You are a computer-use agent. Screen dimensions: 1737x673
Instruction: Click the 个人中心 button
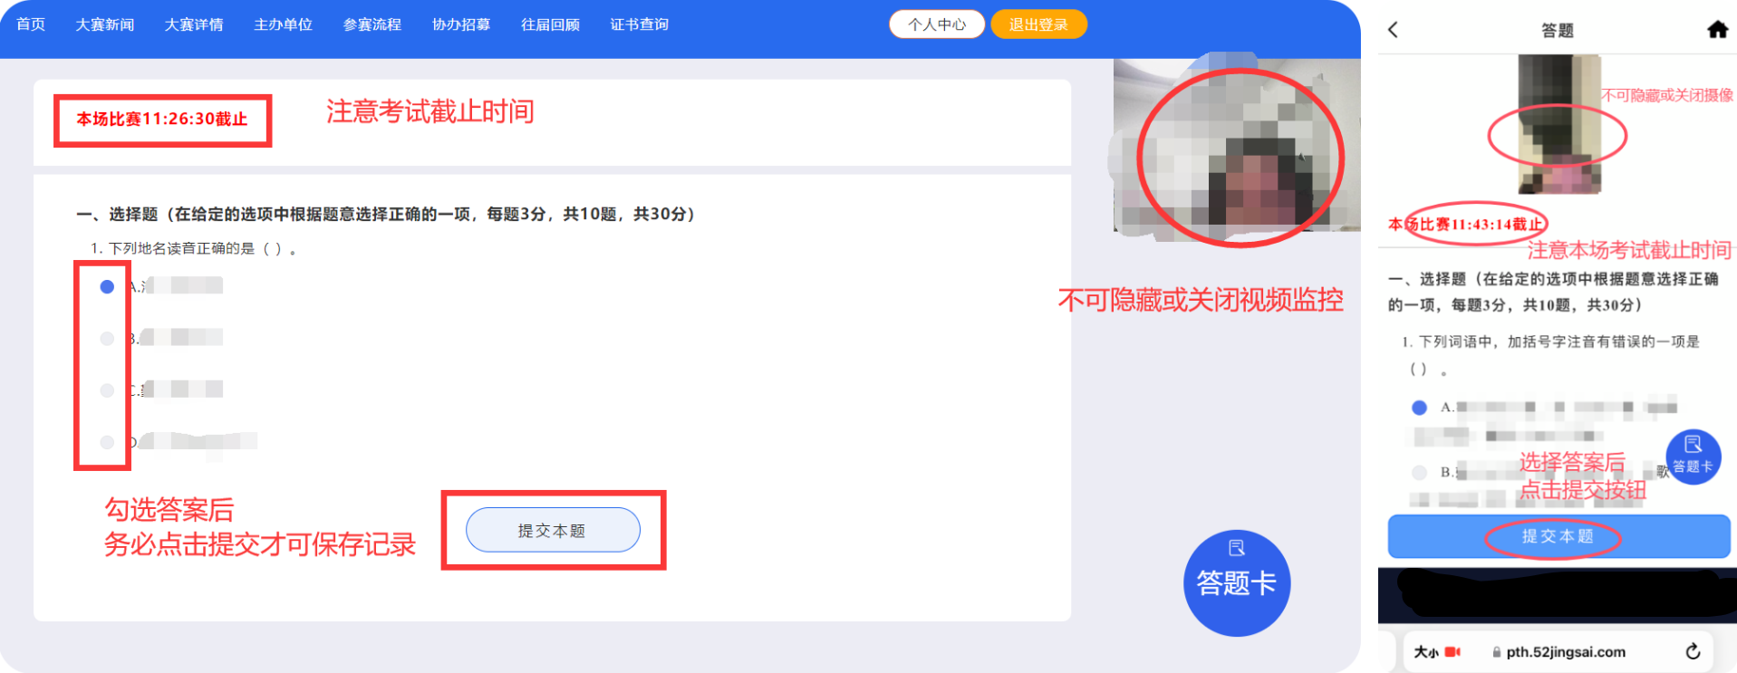coord(936,24)
